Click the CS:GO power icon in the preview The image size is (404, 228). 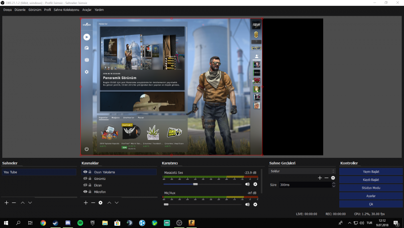pyautogui.click(x=87, y=149)
